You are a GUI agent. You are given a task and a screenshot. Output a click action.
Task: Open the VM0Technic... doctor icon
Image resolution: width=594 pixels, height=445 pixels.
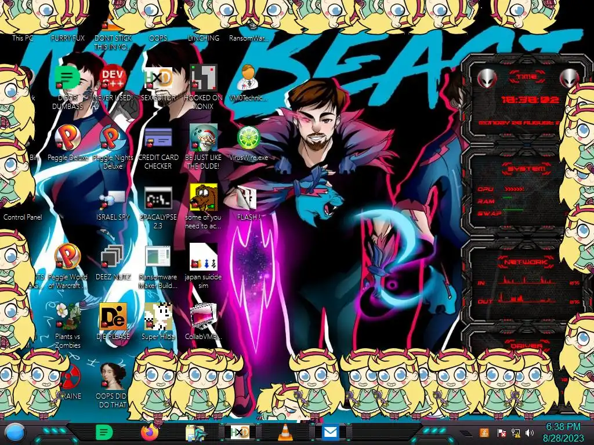coord(248,77)
